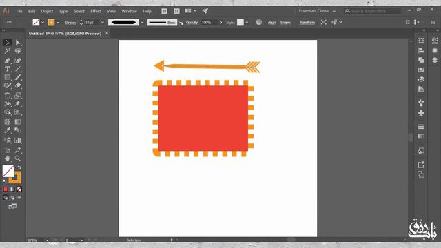Choose the Slice tool

tap(18, 150)
